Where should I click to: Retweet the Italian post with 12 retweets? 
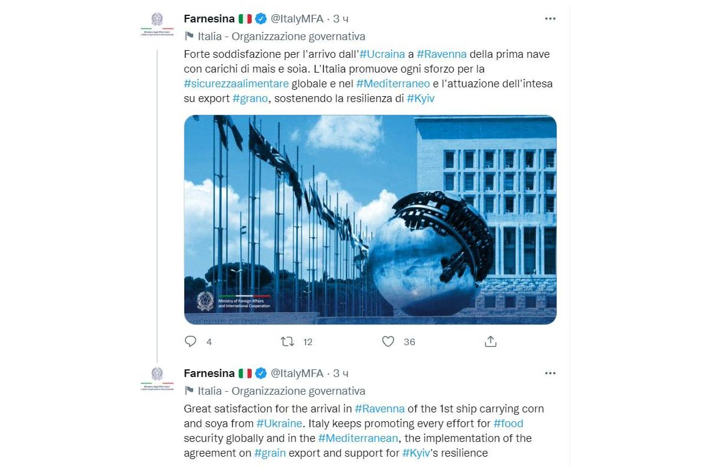288,342
